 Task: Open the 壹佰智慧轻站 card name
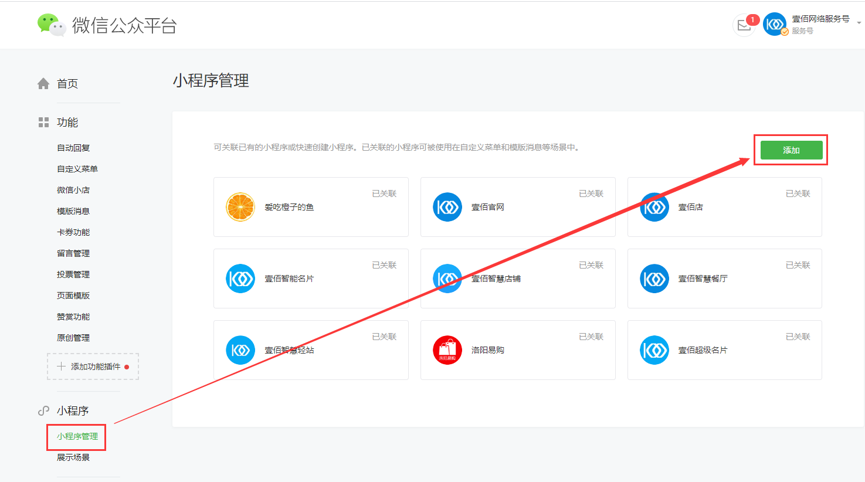[289, 350]
